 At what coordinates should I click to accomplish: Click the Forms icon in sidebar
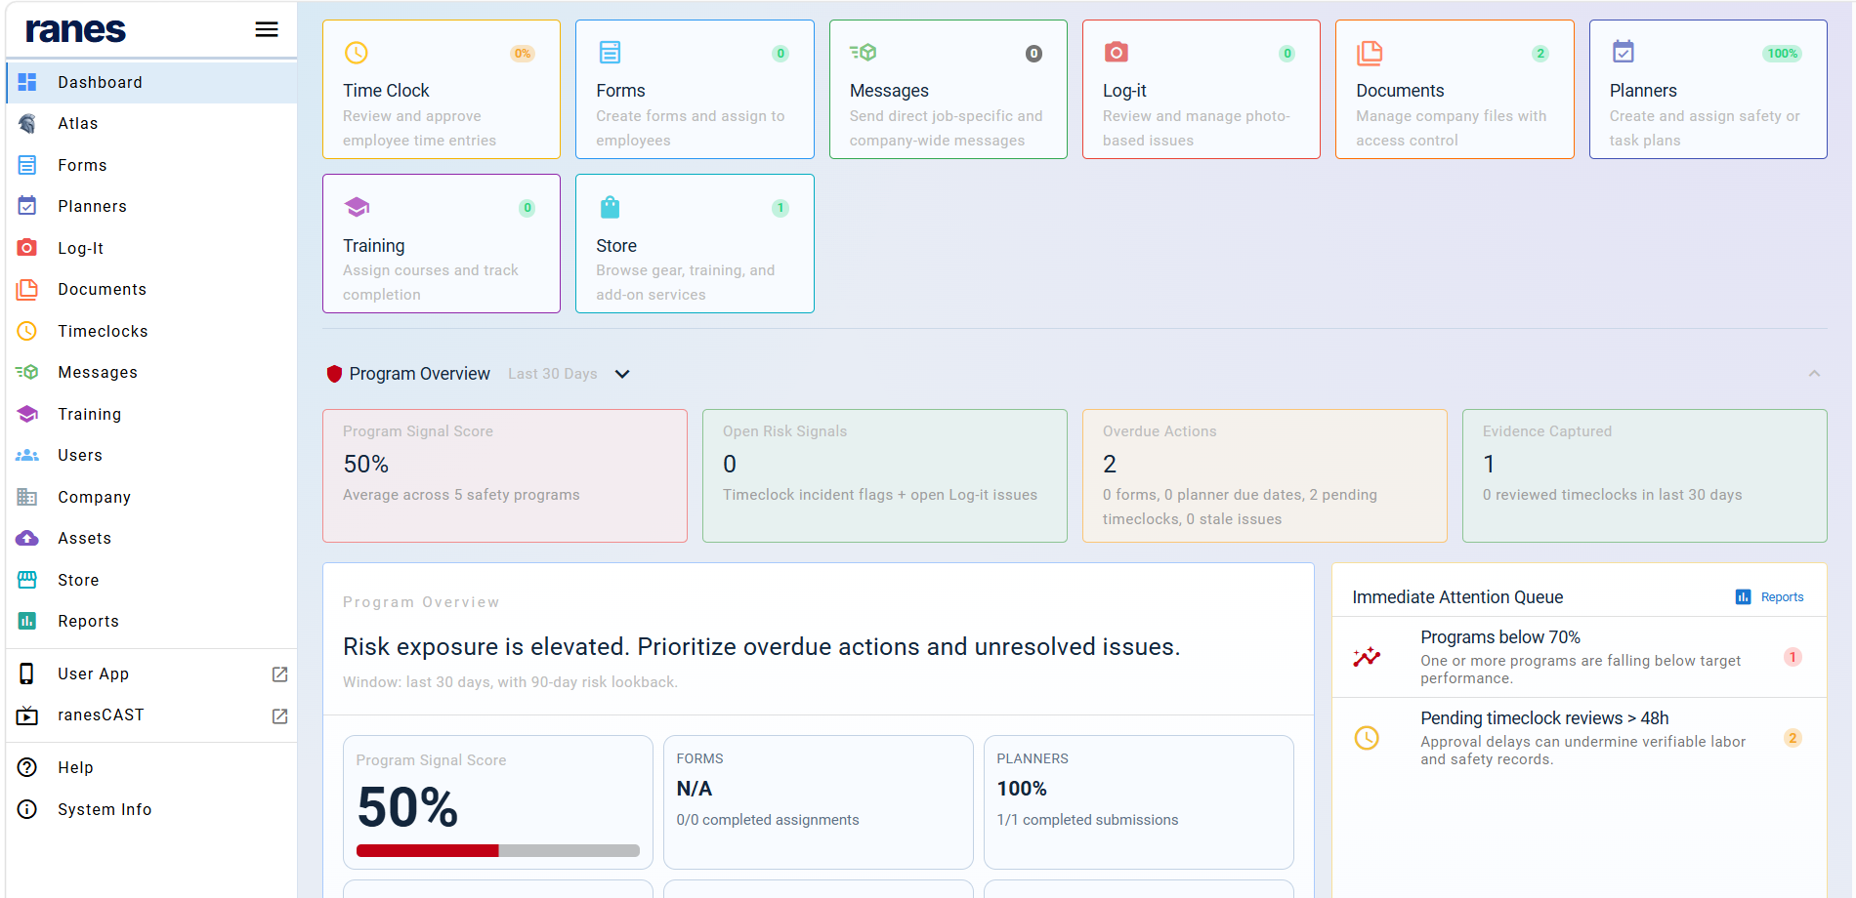tap(27, 165)
